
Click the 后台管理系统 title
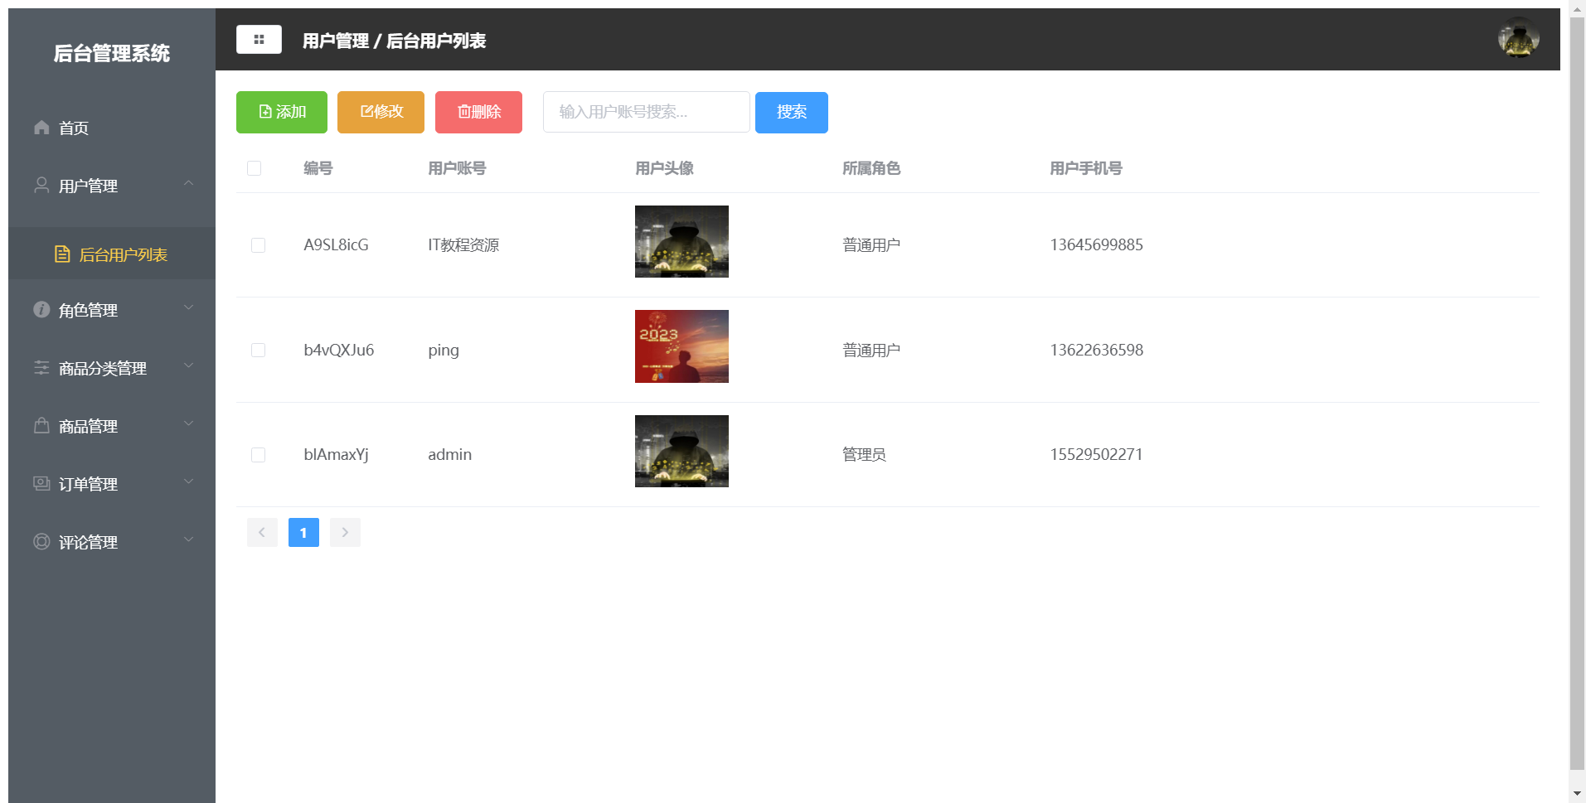(112, 53)
